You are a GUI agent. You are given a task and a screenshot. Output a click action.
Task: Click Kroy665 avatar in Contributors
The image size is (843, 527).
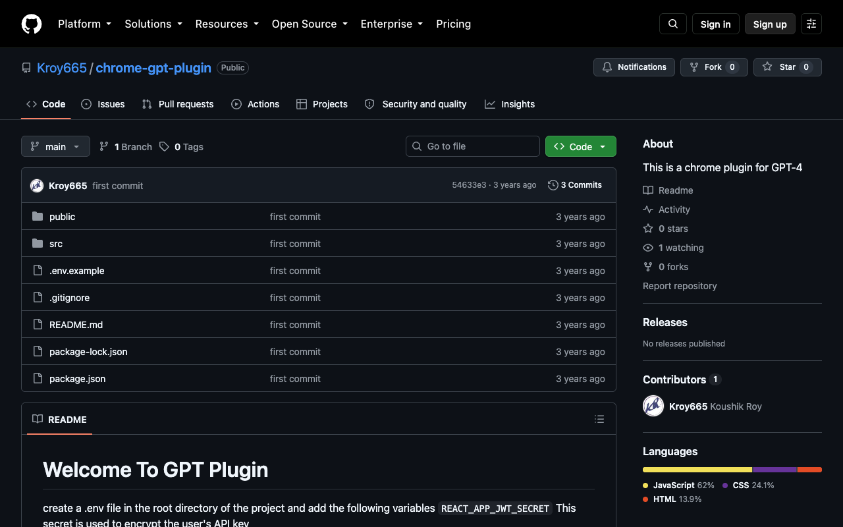653,406
